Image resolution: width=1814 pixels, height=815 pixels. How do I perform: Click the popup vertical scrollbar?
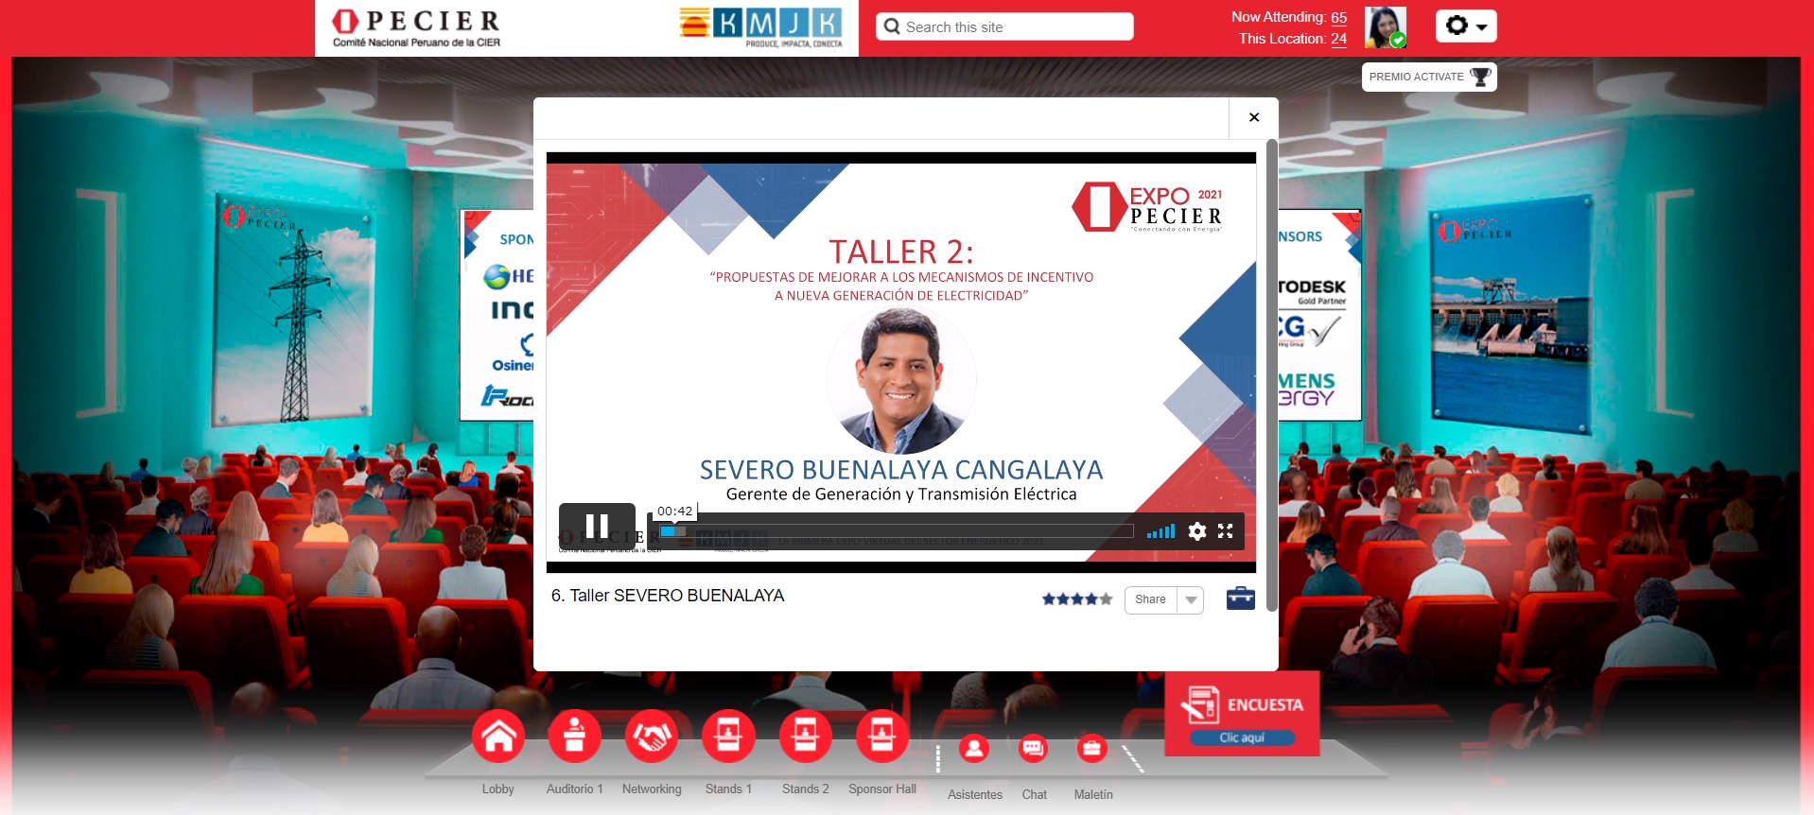point(1272,375)
